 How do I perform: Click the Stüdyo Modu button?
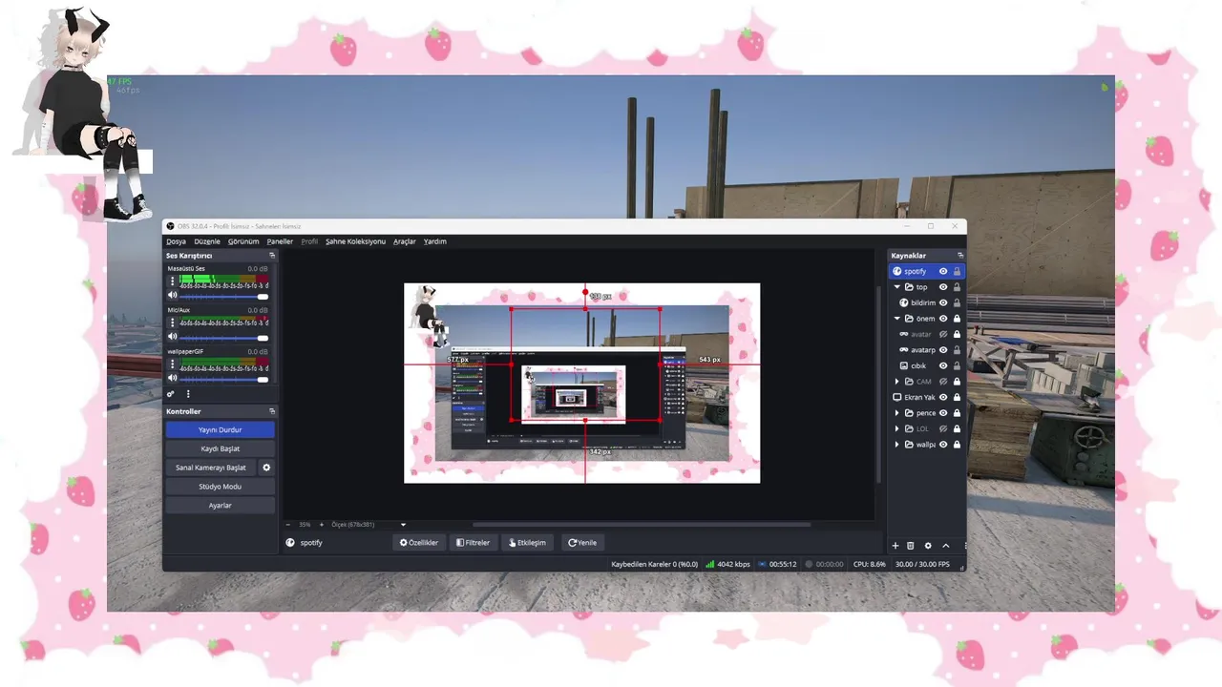[220, 487]
